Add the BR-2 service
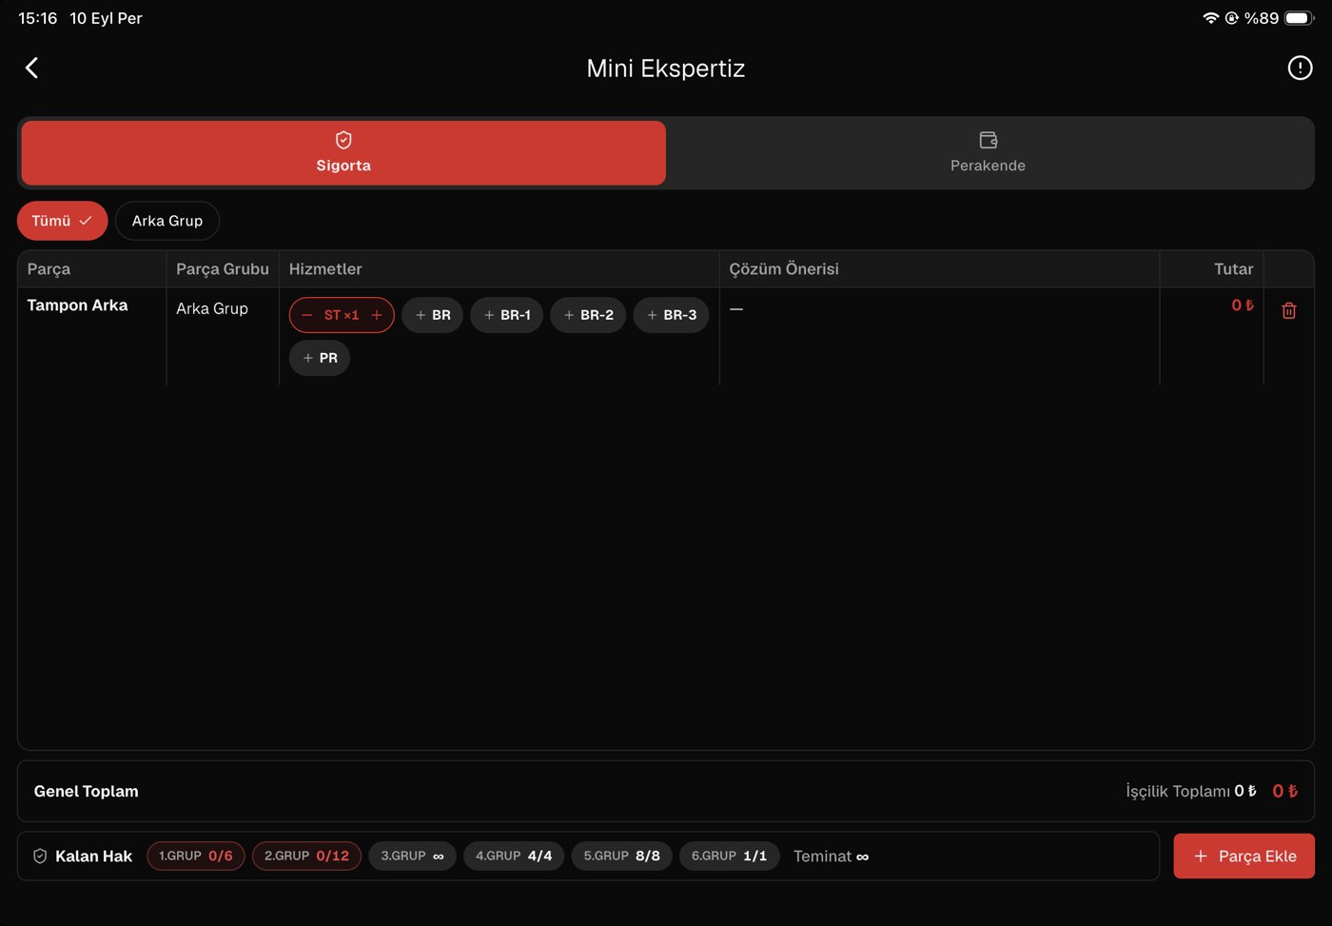1332x926 pixels. pyautogui.click(x=588, y=315)
